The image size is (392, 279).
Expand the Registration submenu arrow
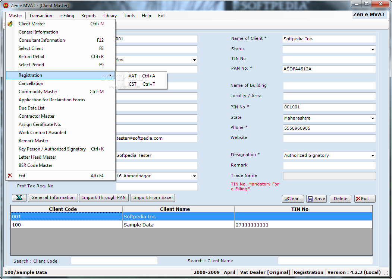(110, 75)
